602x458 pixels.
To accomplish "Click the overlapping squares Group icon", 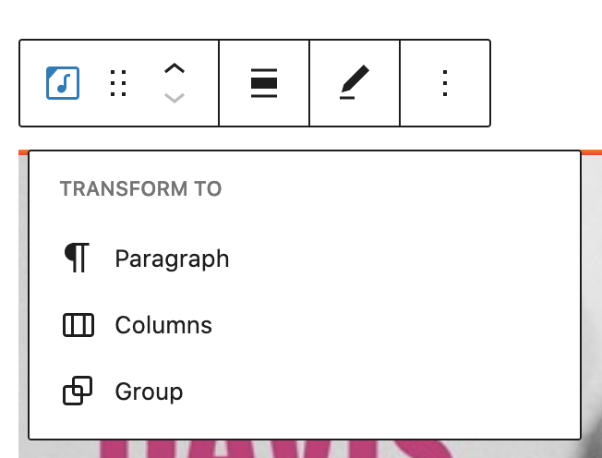I will [78, 392].
